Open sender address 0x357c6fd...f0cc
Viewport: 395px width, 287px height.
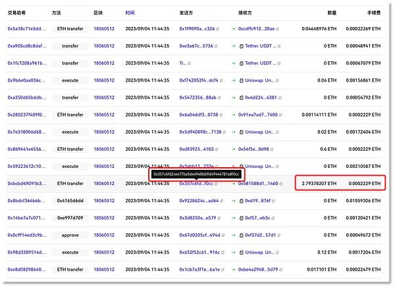pos(196,183)
